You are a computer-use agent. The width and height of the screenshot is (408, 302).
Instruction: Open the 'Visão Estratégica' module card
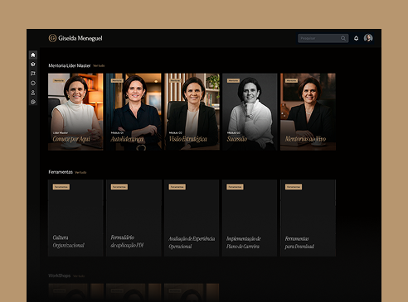192,112
